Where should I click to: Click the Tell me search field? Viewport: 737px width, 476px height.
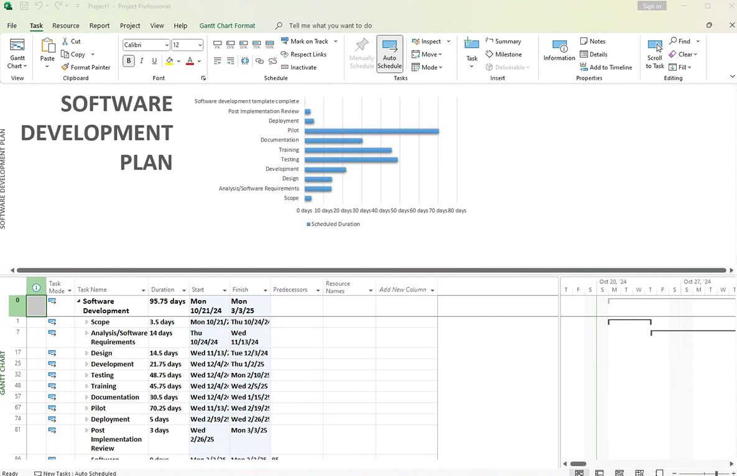click(330, 25)
